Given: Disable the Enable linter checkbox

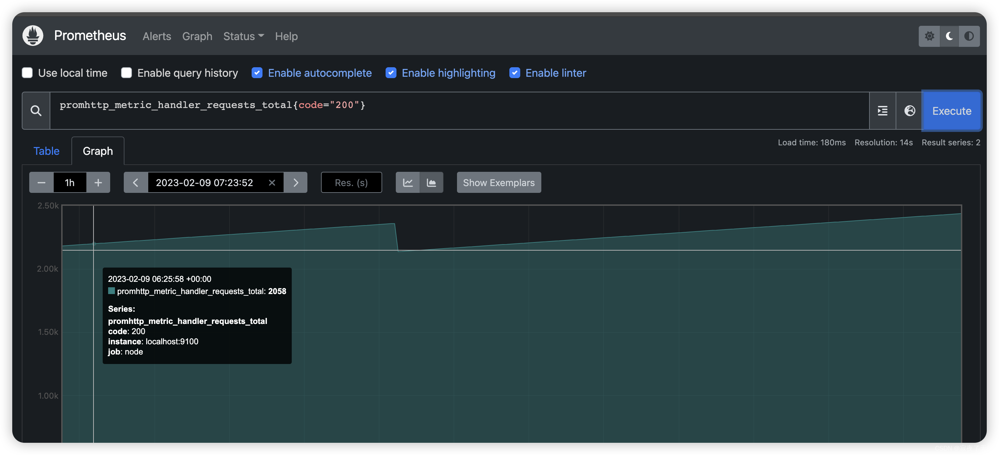Looking at the screenshot, I should tap(515, 73).
